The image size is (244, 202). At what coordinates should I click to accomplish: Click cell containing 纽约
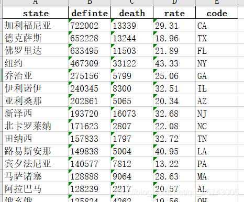[36, 63]
